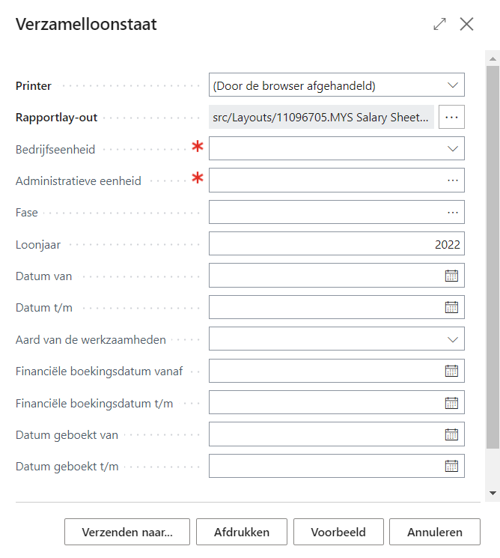Open calendar for Datum geboekt van

(451, 434)
